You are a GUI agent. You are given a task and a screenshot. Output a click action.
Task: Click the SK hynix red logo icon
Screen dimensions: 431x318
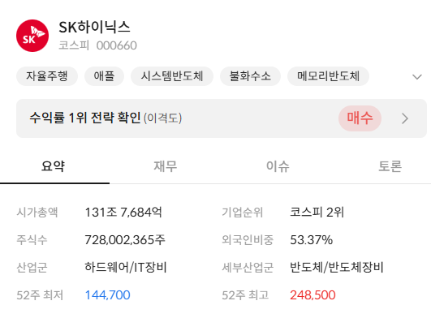32,36
